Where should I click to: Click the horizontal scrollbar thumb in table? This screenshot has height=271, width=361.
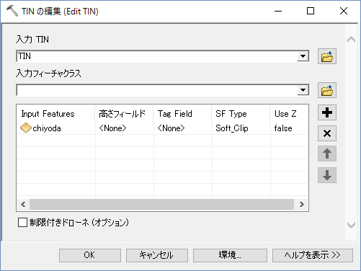click(x=161, y=205)
